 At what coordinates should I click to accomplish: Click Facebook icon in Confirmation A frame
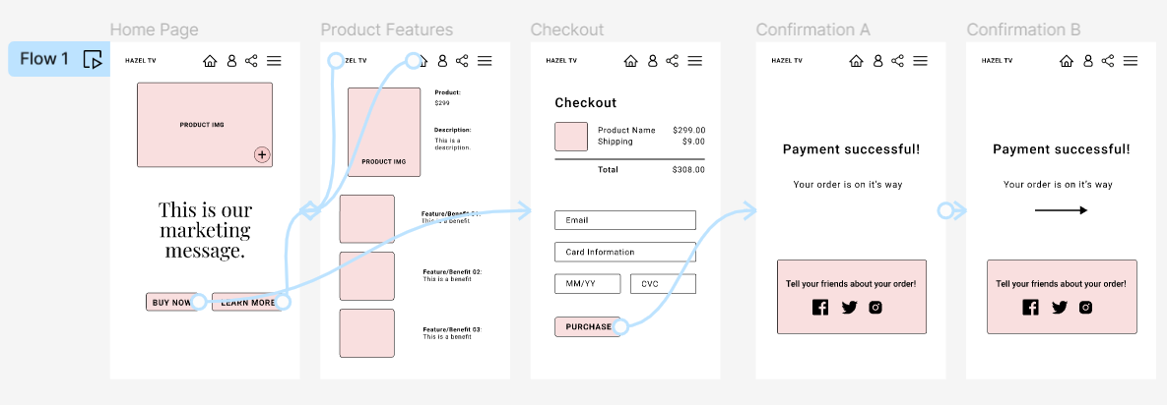pos(820,307)
